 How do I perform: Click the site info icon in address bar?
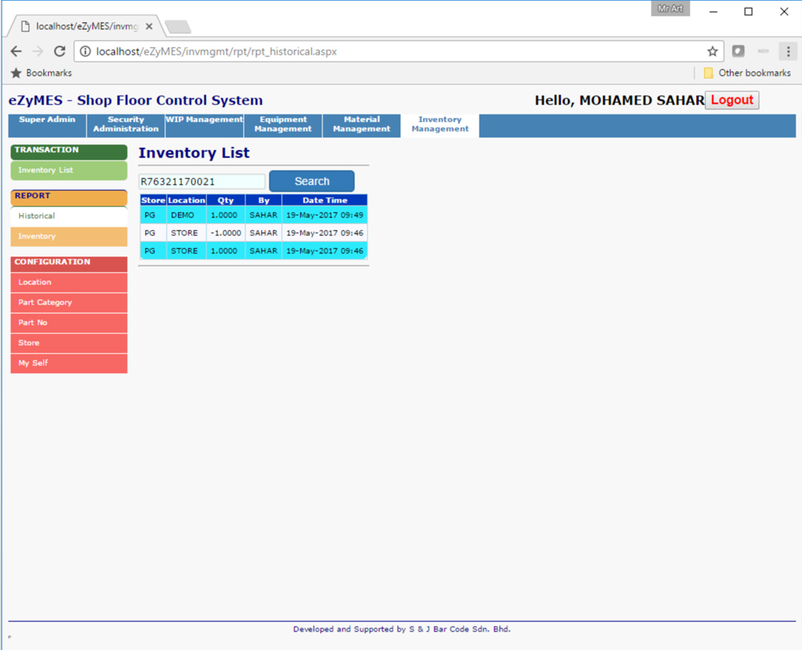(x=85, y=51)
